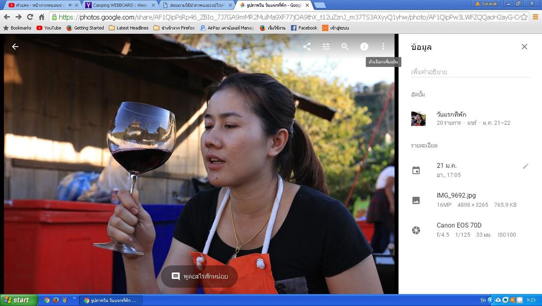This screenshot has width=542, height=306.
Task: Toggle the info panel icon
Action: click(364, 47)
